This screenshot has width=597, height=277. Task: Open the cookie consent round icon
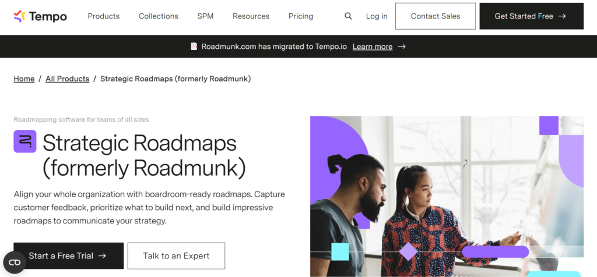[x=15, y=262]
